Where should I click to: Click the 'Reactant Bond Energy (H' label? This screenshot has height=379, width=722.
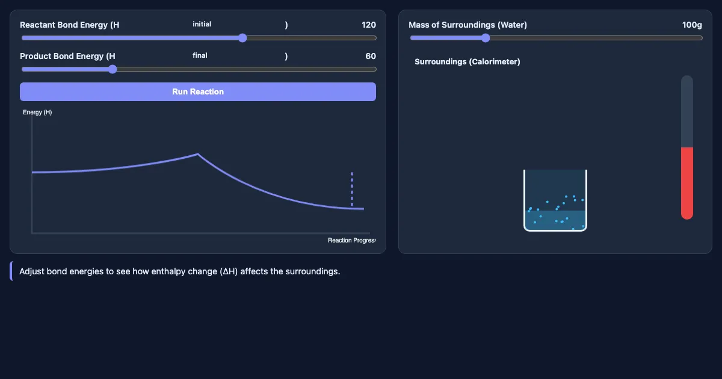click(70, 25)
